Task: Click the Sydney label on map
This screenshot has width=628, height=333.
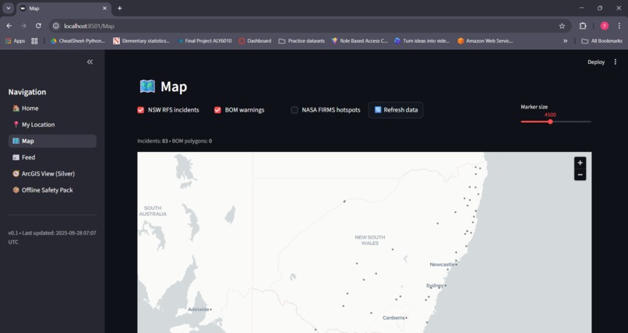Action: 435,285
